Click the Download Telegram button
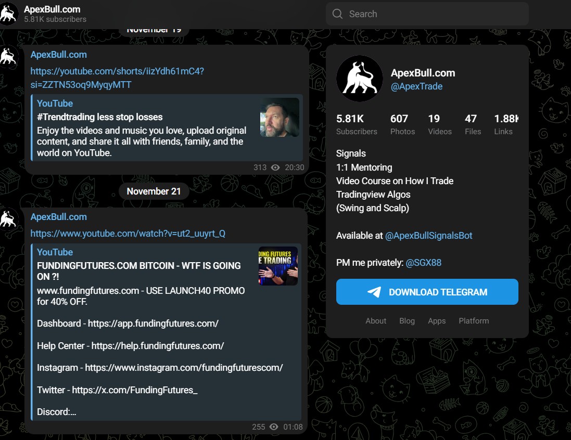This screenshot has height=440, width=571. click(427, 292)
